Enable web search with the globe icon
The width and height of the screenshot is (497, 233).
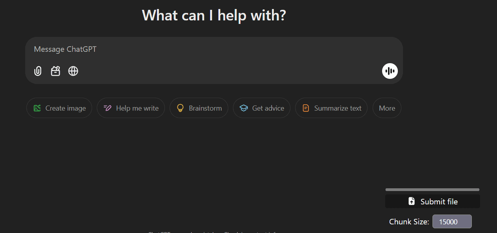(x=73, y=71)
